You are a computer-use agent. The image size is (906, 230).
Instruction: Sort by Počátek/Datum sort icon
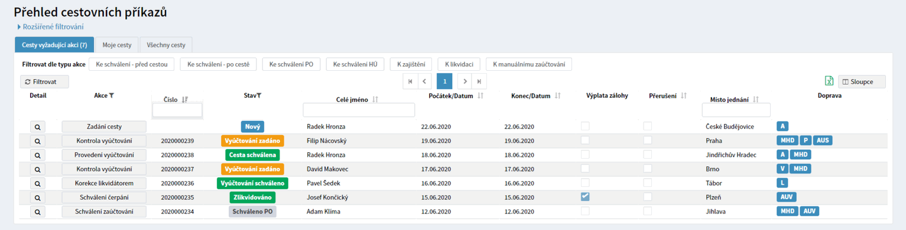tap(480, 96)
